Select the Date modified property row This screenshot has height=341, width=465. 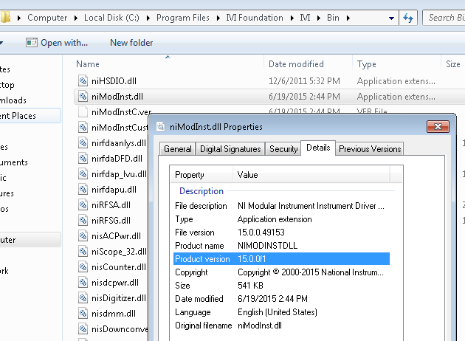click(x=281, y=299)
